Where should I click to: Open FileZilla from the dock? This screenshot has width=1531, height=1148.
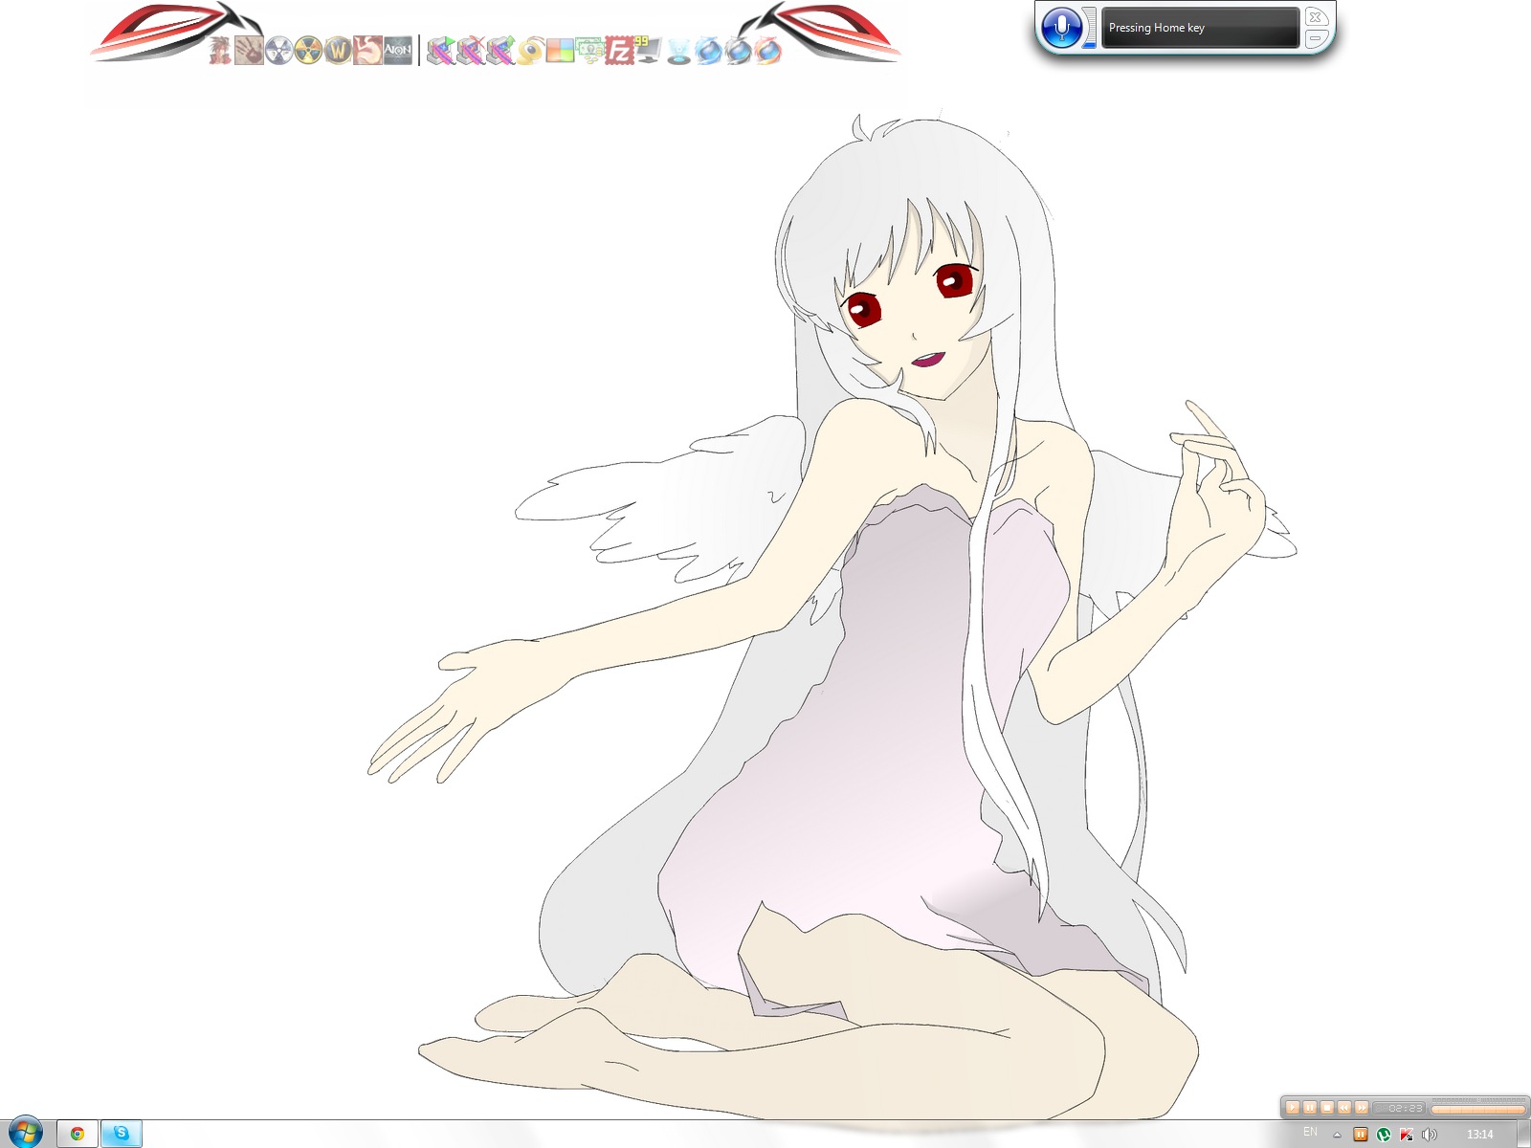[619, 51]
